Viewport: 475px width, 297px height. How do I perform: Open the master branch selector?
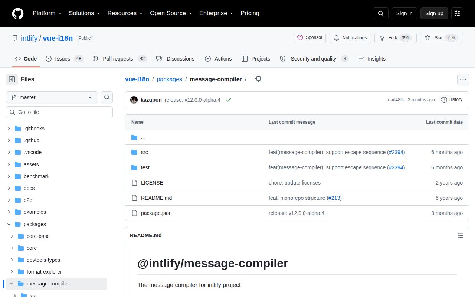52,97
